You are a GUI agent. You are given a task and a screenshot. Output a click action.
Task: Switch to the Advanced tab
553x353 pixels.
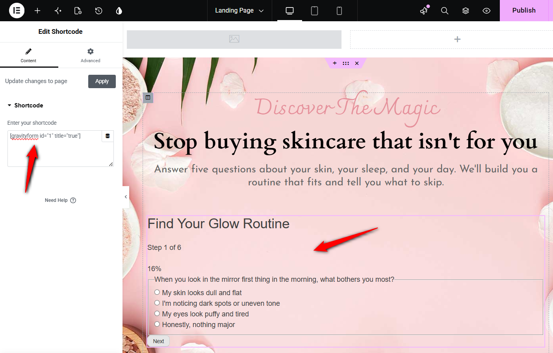pyautogui.click(x=91, y=55)
